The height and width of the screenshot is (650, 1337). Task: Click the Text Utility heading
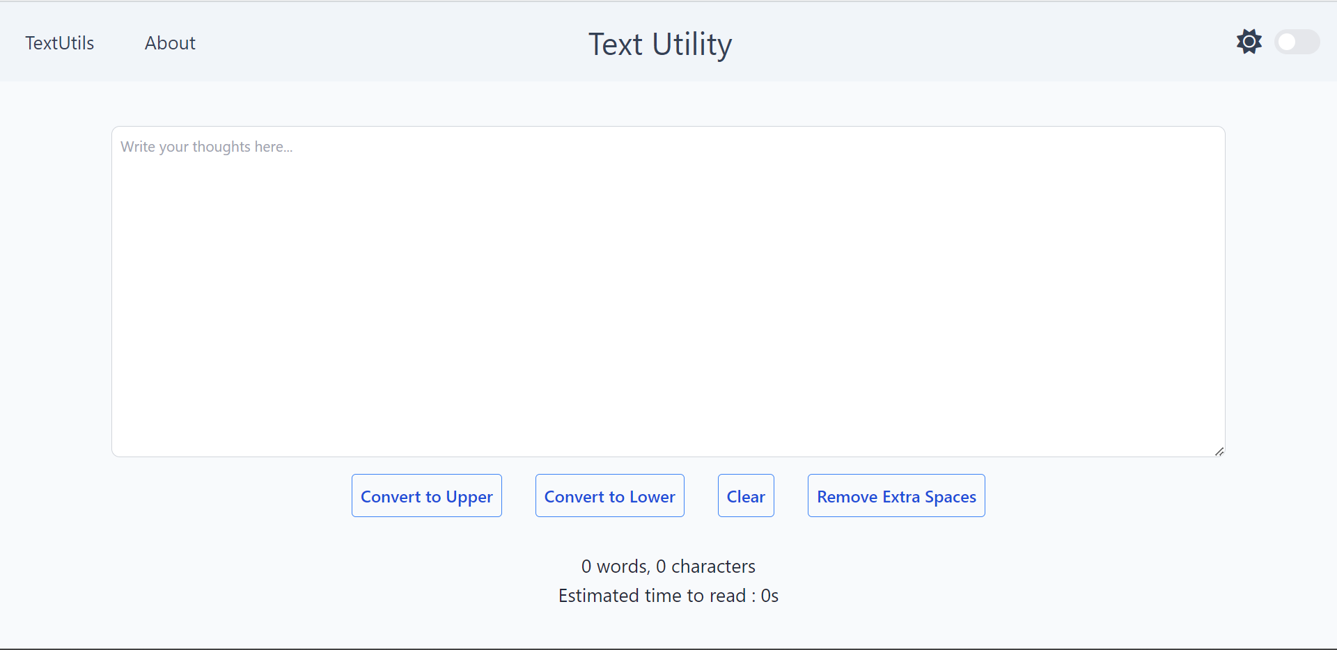click(660, 45)
